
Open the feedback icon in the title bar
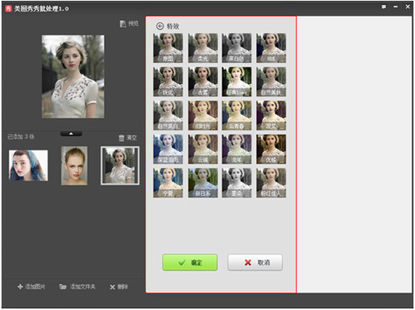pyautogui.click(x=383, y=7)
